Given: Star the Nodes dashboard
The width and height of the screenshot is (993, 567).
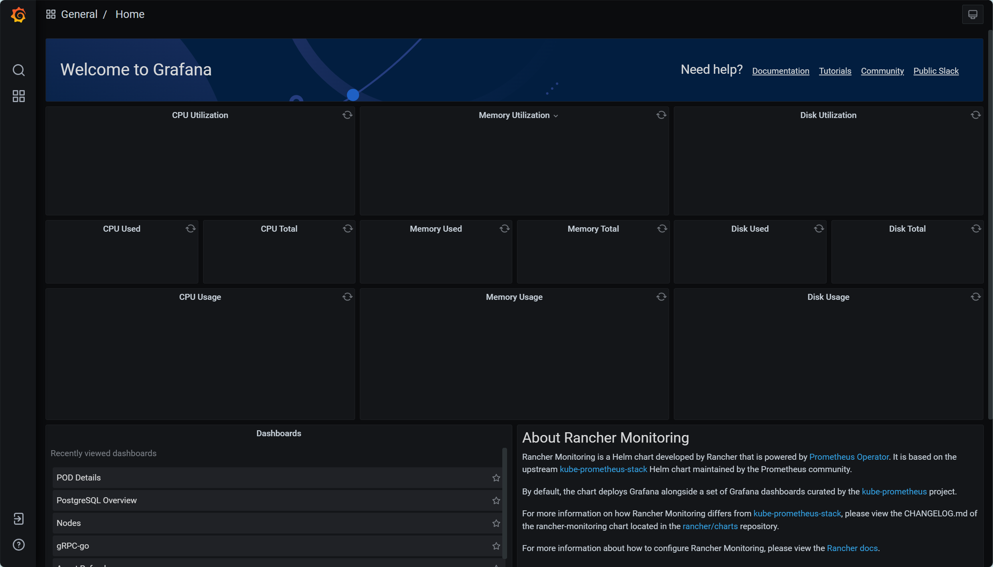Looking at the screenshot, I should tap(496, 523).
